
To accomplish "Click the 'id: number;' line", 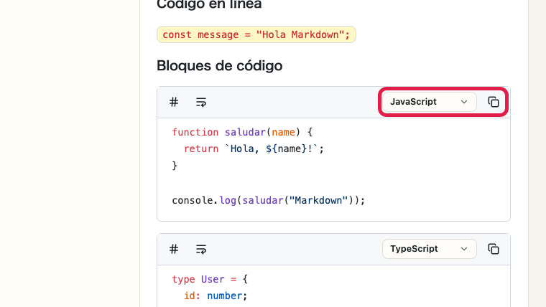I will point(216,296).
